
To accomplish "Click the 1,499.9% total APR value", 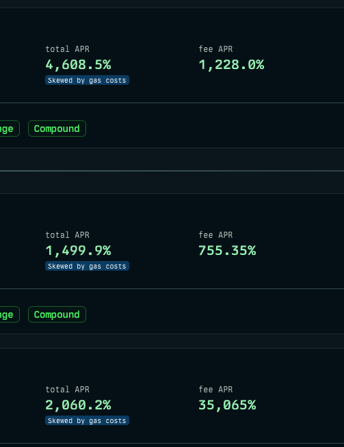I will 78,251.
